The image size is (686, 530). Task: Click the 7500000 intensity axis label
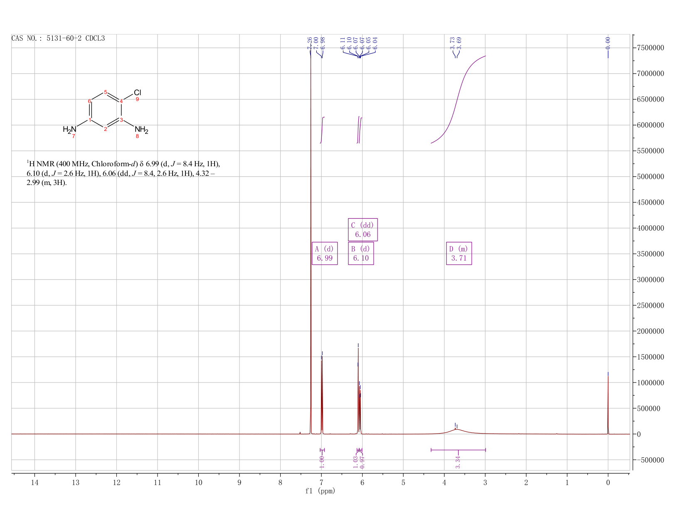click(x=650, y=48)
